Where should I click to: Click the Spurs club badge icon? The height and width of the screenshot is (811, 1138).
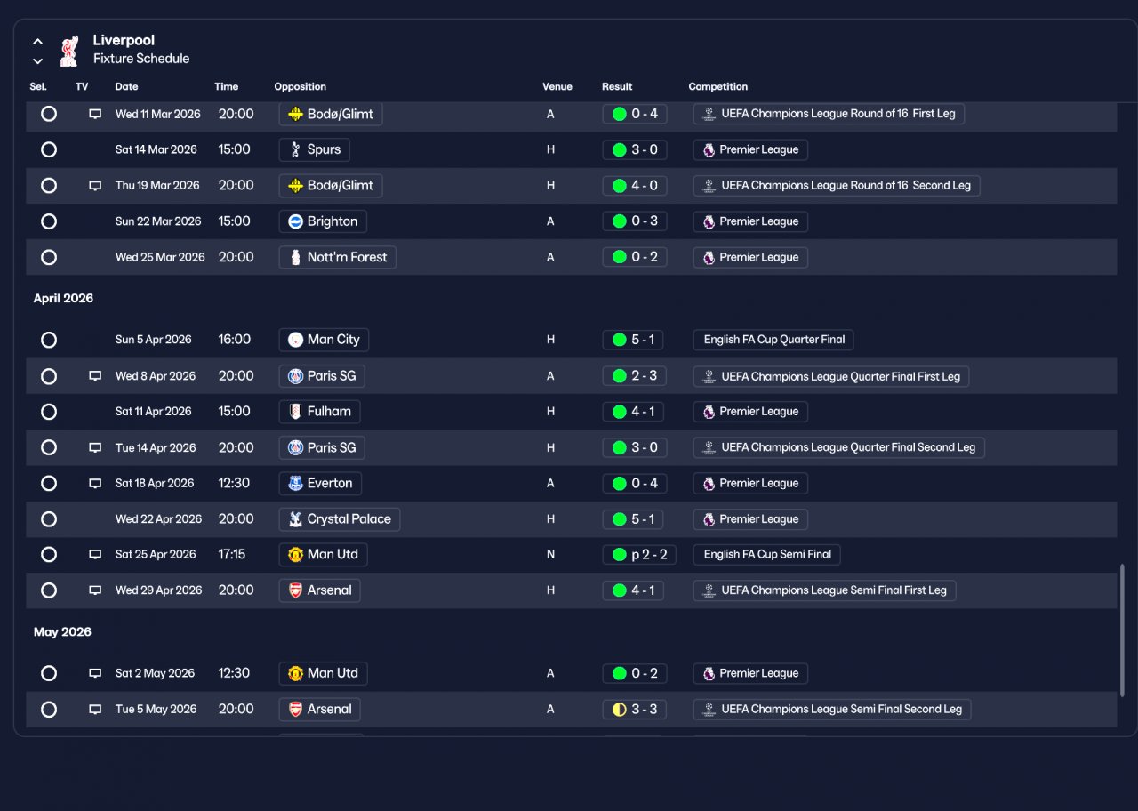coord(296,149)
